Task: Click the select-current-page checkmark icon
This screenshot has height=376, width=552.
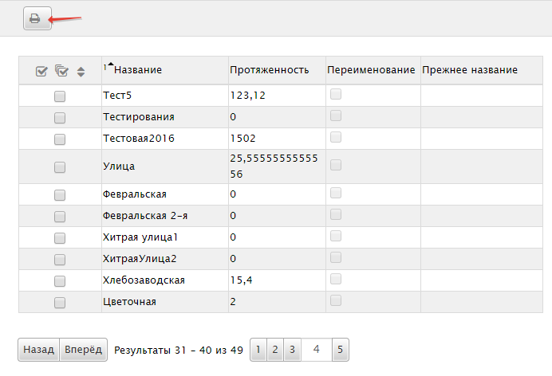Action: coord(41,72)
